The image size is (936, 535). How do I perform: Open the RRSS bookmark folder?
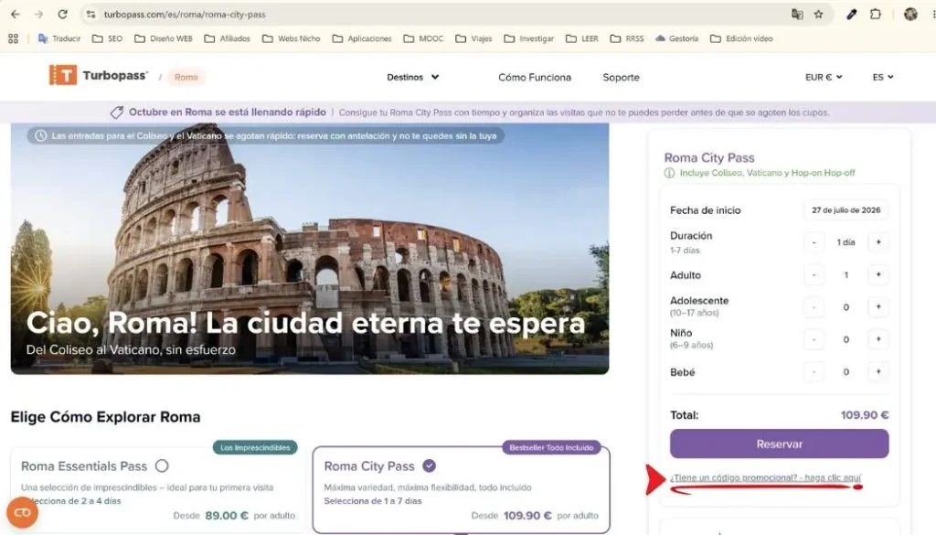[x=627, y=38]
